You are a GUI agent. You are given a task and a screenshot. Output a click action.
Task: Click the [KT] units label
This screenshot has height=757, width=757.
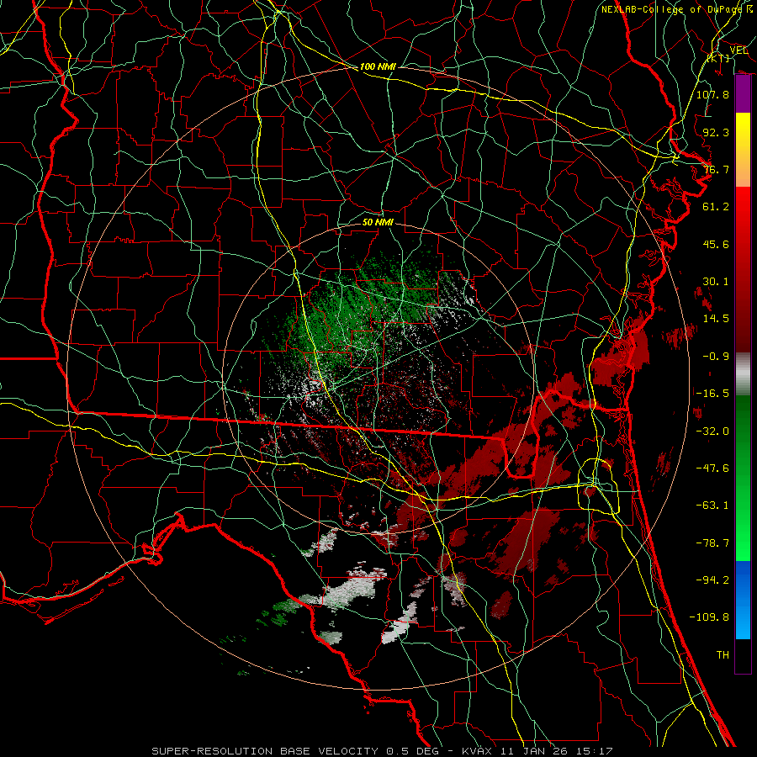[x=718, y=58]
